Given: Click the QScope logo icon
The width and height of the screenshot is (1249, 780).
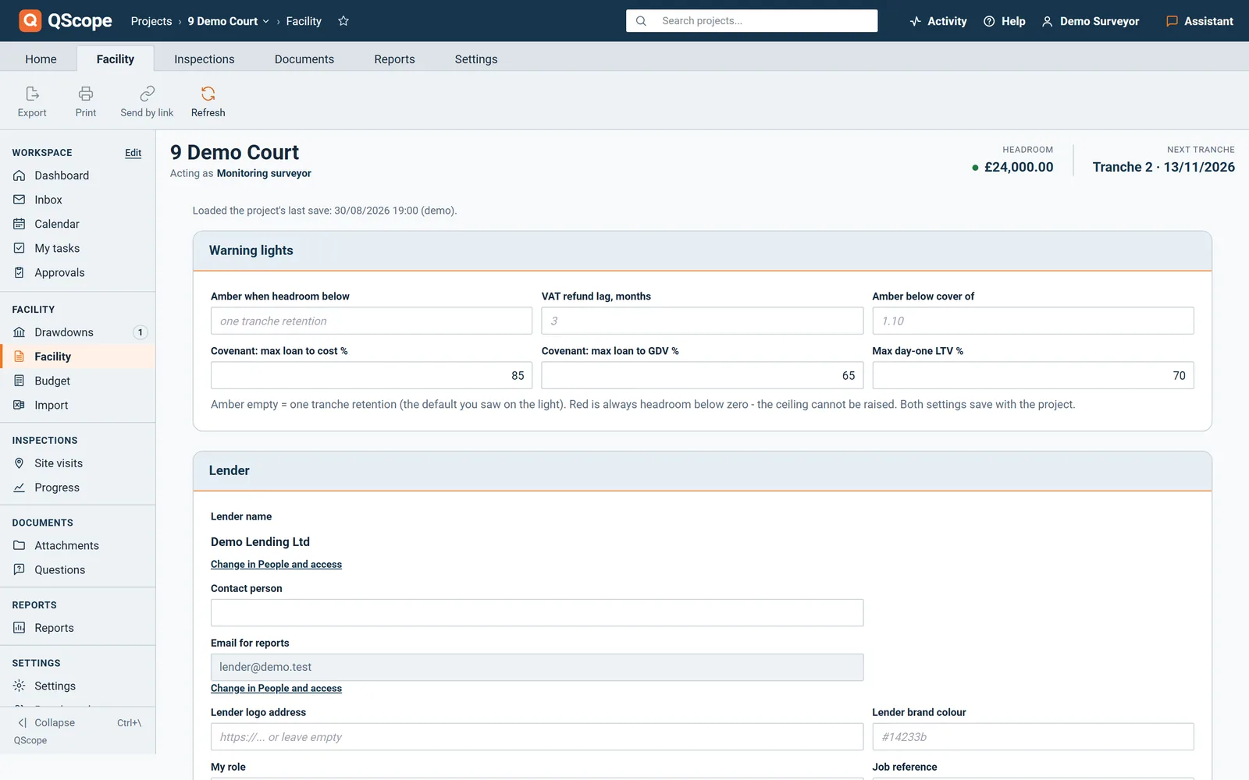Looking at the screenshot, I should coord(30,20).
